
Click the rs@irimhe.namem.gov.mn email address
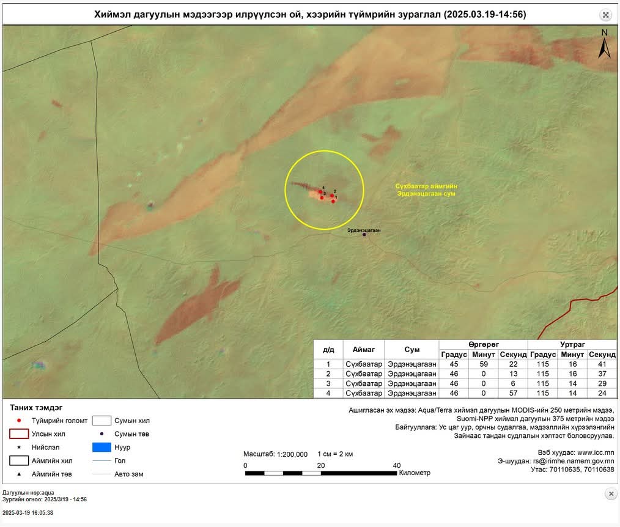point(574,461)
